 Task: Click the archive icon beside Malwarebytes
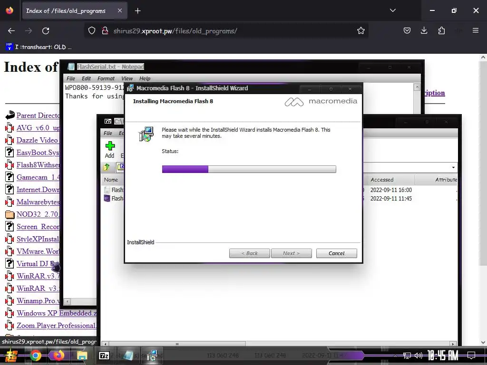pos(10,202)
